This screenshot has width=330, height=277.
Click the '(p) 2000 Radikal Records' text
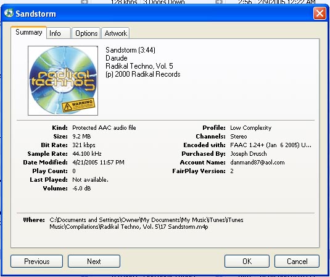pos(143,74)
